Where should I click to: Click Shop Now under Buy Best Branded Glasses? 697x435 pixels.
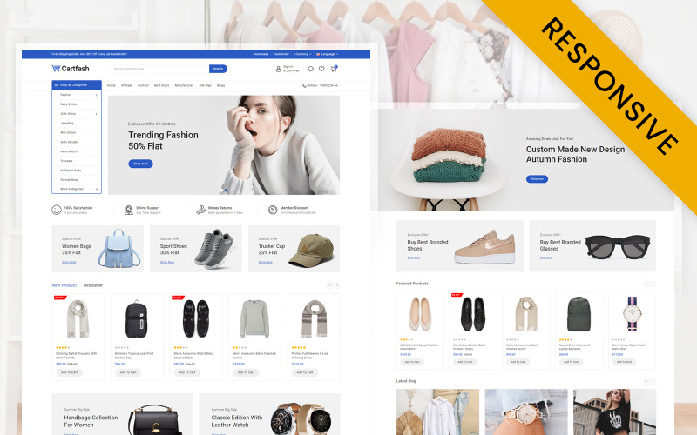pyautogui.click(x=546, y=258)
